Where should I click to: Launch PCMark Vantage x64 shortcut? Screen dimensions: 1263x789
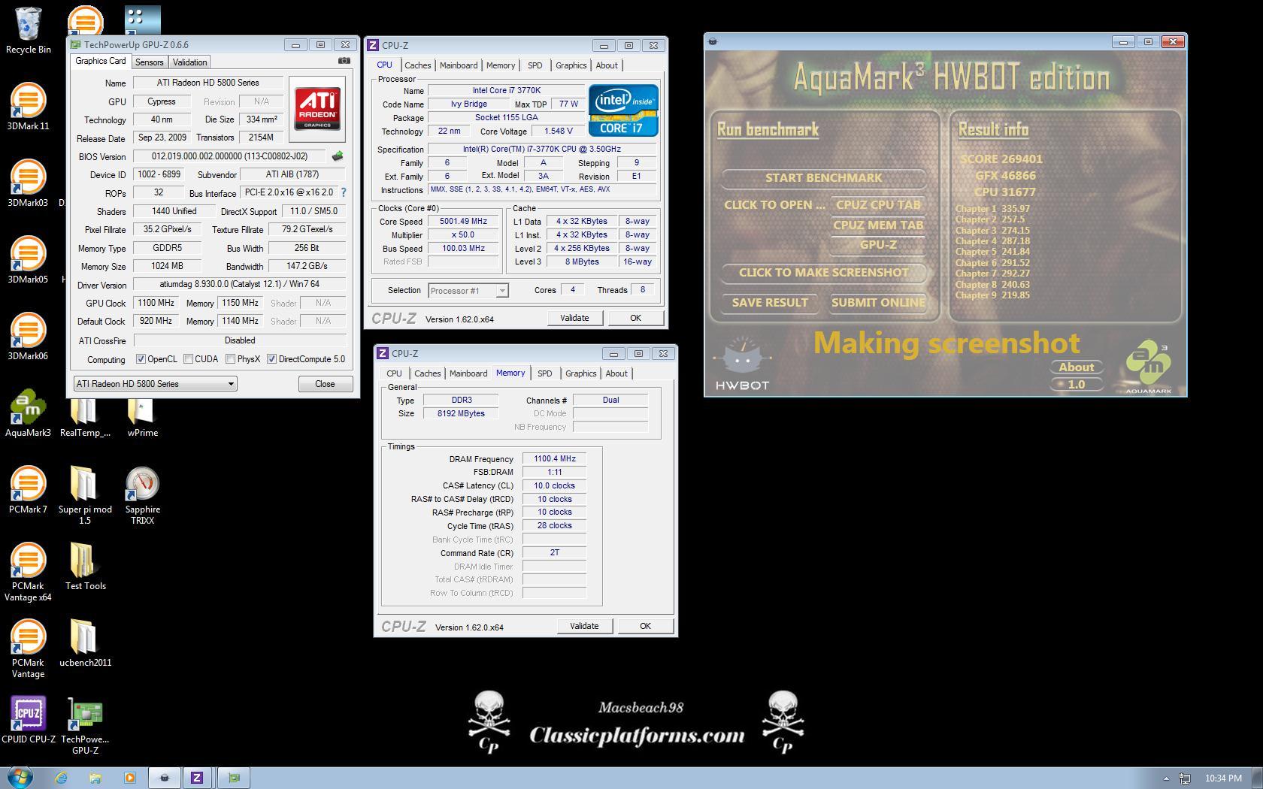point(28,573)
